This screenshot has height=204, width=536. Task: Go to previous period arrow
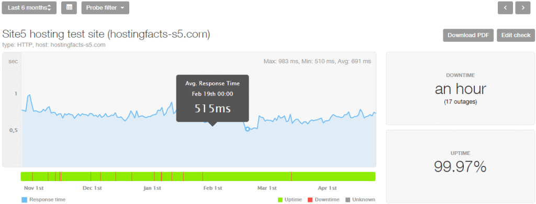tap(505, 8)
